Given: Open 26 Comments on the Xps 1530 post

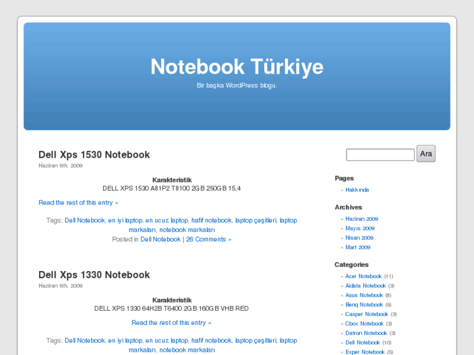Looking at the screenshot, I should click(209, 239).
